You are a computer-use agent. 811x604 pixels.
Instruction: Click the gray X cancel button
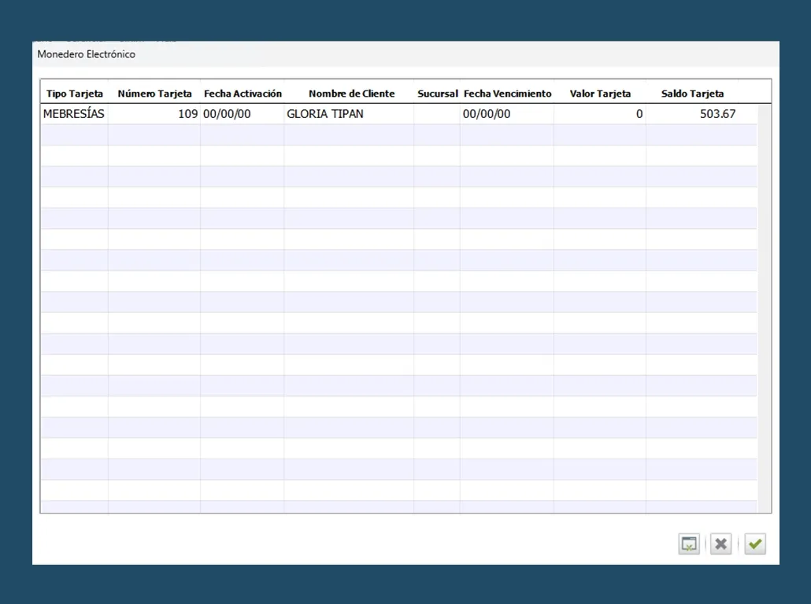pos(720,543)
